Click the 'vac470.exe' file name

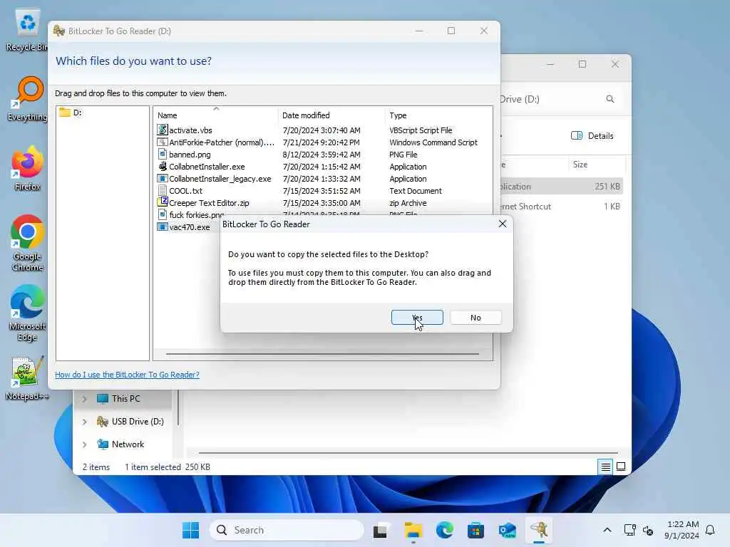point(190,227)
